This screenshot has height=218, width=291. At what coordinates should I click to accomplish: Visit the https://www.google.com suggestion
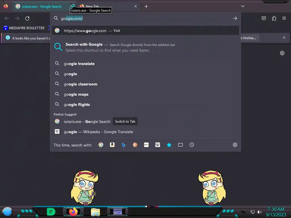tap(145, 31)
